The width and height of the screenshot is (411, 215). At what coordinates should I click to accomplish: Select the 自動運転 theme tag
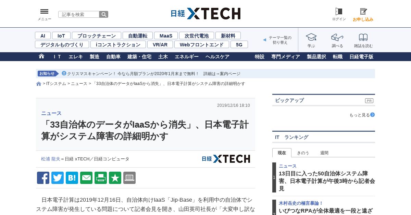(x=138, y=35)
